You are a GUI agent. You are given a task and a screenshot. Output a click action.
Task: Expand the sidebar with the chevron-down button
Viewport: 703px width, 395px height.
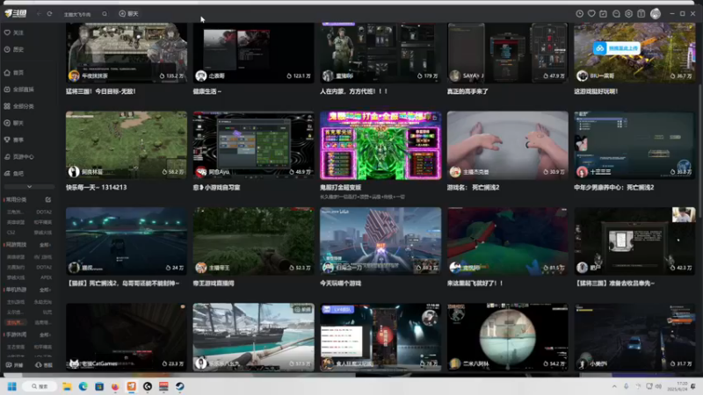(x=29, y=187)
